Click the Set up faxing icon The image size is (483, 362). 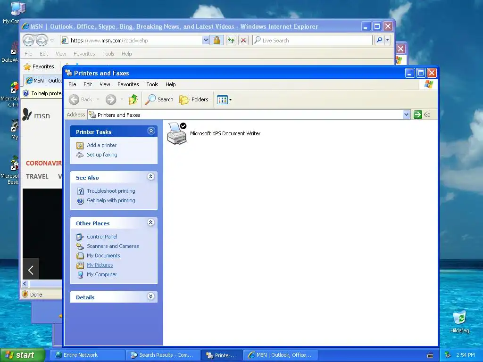[80, 155]
